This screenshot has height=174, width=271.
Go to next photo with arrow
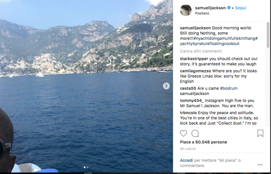[166, 86]
